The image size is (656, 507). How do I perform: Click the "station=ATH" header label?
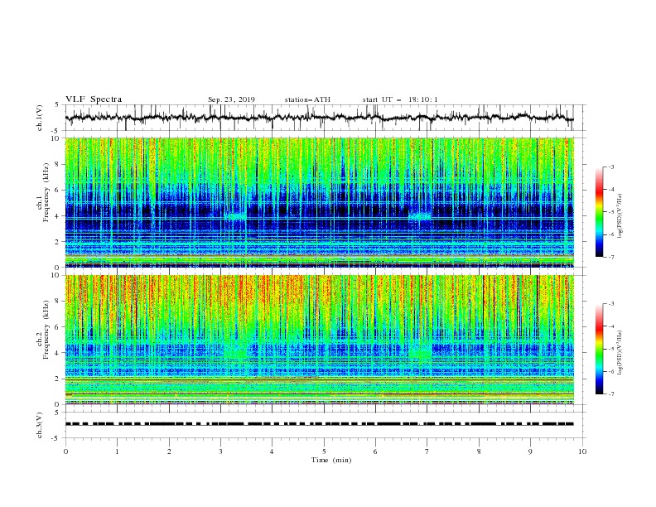point(307,99)
